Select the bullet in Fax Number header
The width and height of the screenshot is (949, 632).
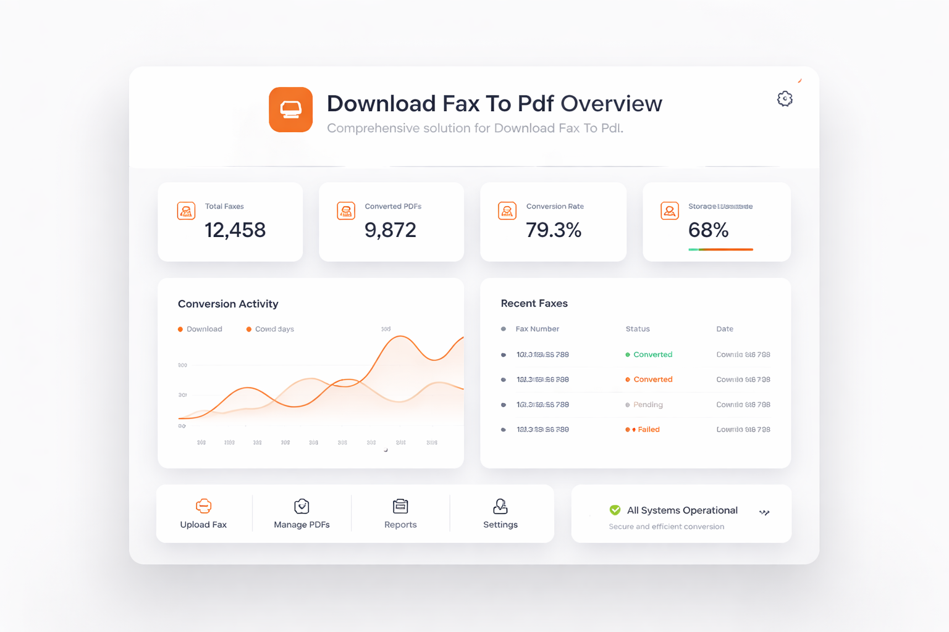pyautogui.click(x=504, y=330)
